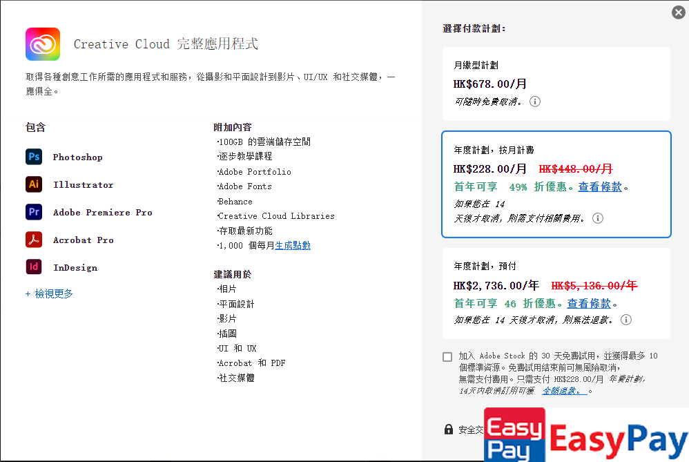Click the Adobe Fonts item
Image resolution: width=689 pixels, height=462 pixels.
pos(245,186)
